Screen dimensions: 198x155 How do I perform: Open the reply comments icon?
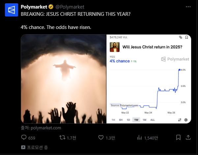[24, 137]
